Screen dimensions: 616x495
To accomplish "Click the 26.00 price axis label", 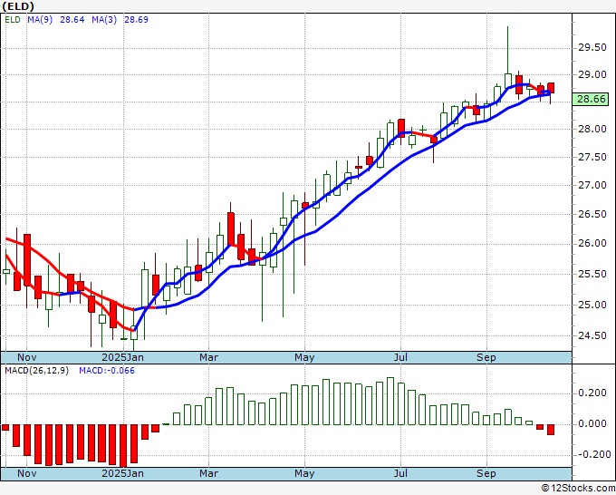I will [x=592, y=243].
